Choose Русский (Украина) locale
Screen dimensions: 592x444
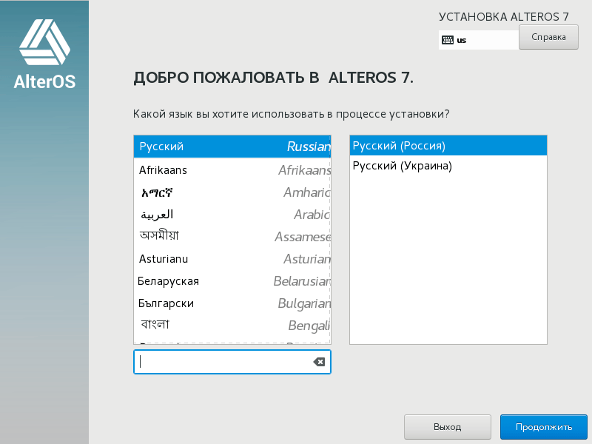[x=448, y=166]
